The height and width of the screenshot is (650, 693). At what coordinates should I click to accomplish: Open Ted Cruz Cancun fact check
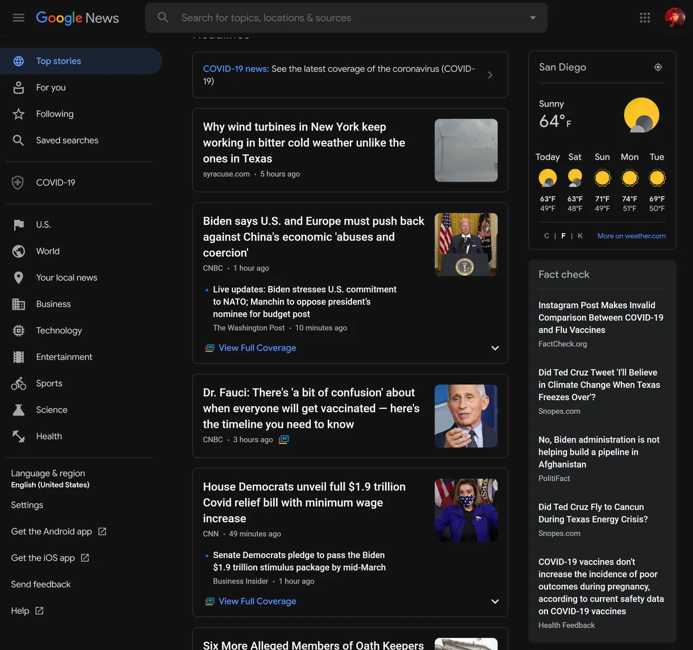click(593, 513)
